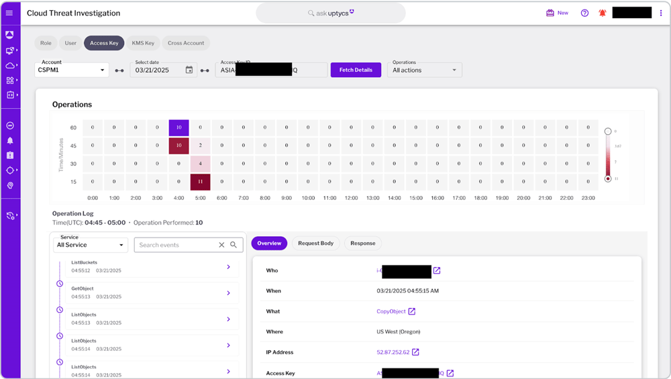
Task: Open the cloud sidebar icon
Action: click(x=10, y=66)
